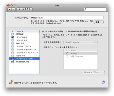Select the USB Ethernet port row label
114x96 pixels.
coord(77,56)
